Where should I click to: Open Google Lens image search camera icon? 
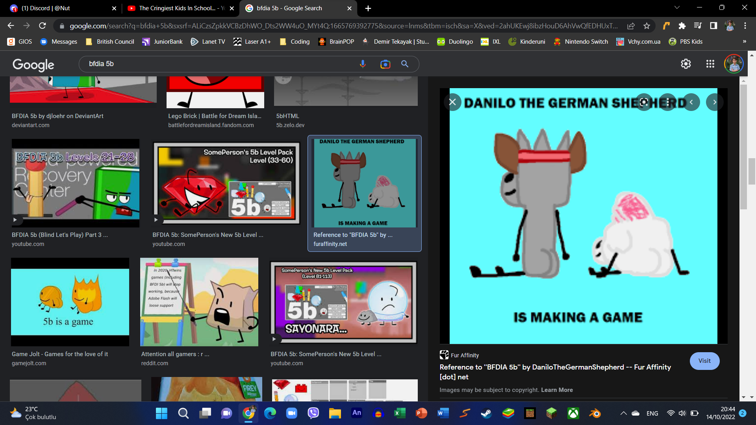[x=385, y=64]
